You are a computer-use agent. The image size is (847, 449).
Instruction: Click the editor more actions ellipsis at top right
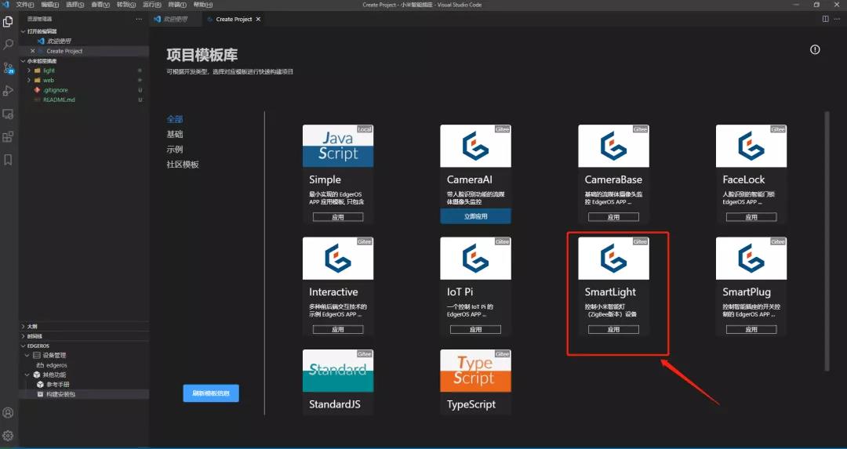pyautogui.click(x=838, y=19)
